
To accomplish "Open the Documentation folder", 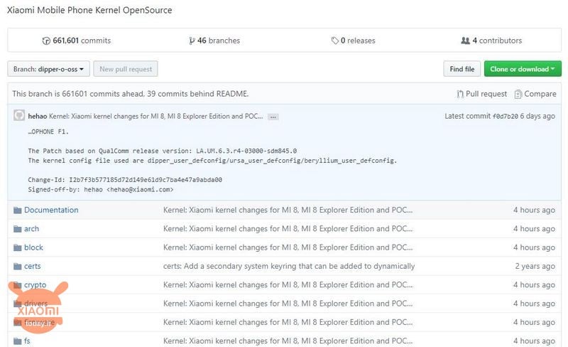I will [x=51, y=210].
